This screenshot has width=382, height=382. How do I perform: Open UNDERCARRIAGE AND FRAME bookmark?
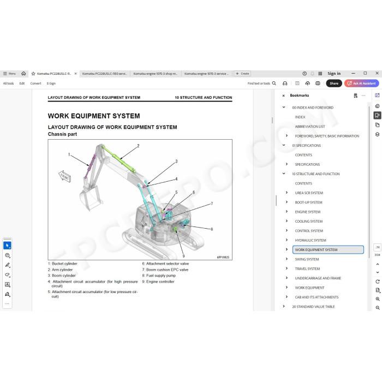(x=318, y=278)
